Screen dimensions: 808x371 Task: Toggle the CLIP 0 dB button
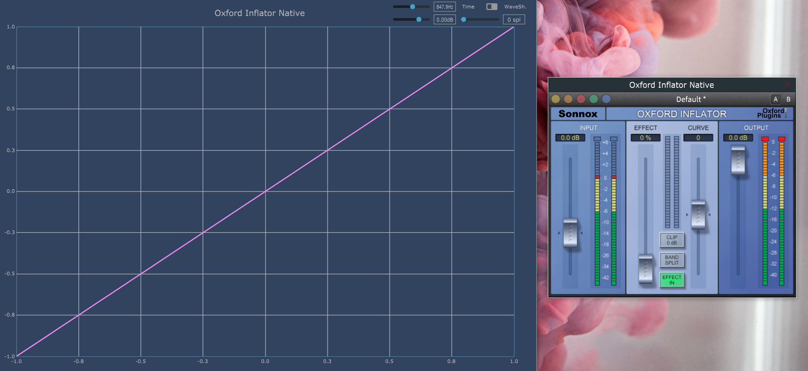(672, 240)
